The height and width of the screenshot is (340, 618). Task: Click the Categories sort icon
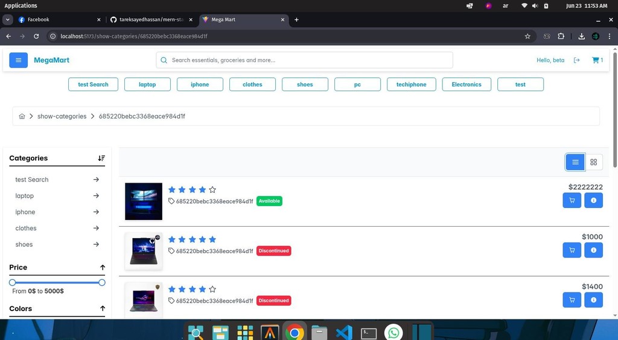pos(101,158)
